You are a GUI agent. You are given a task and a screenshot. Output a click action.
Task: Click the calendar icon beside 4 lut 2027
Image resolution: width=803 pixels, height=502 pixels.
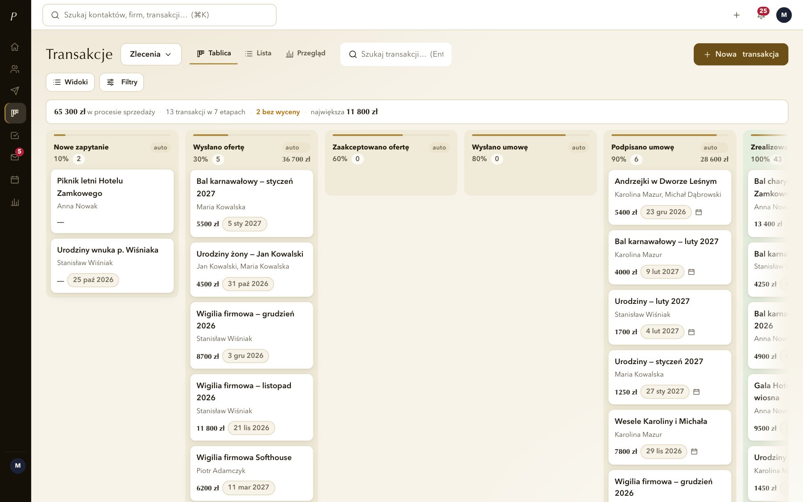(x=691, y=332)
